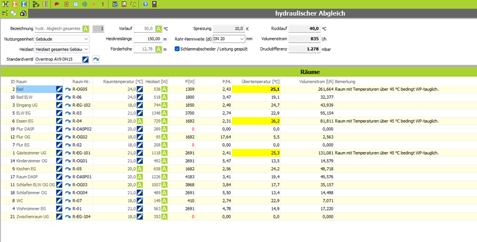Click the blue circular network icon
477x242 pixels.
click(84, 4)
